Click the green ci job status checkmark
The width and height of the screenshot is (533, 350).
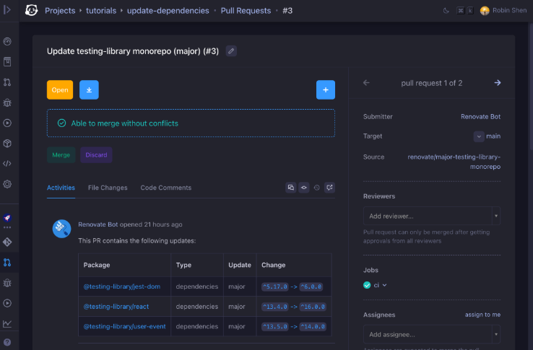[x=367, y=285]
